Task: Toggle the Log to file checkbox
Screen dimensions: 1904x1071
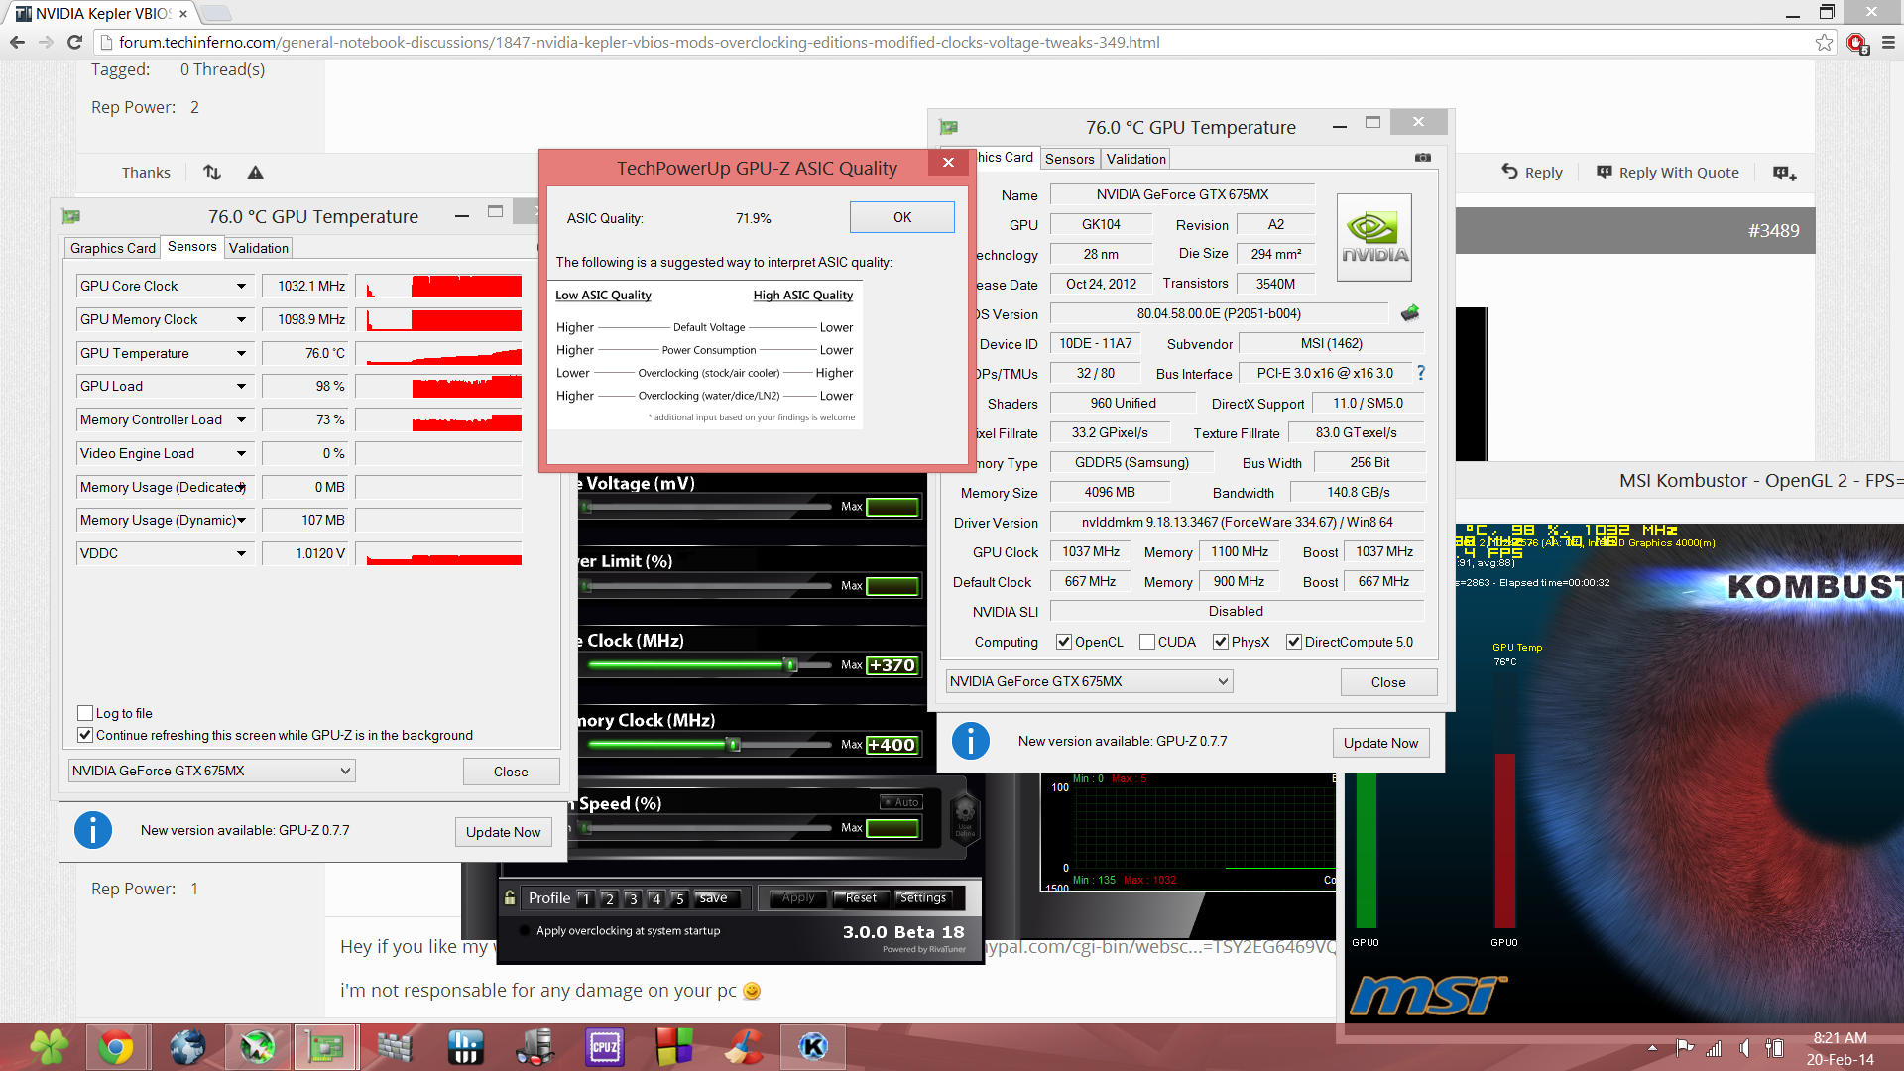Action: 85,713
